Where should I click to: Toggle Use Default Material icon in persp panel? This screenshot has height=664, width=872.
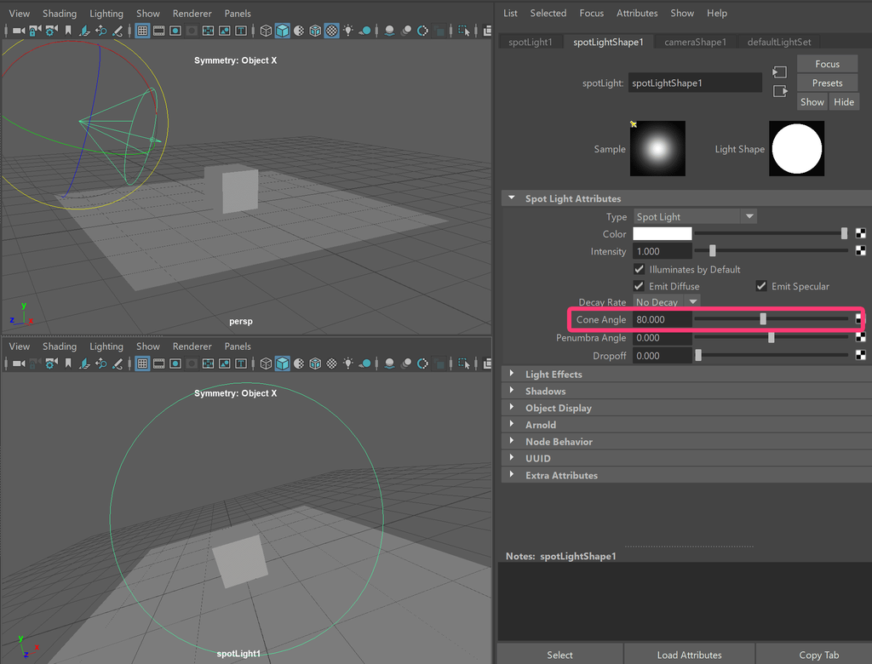click(299, 31)
